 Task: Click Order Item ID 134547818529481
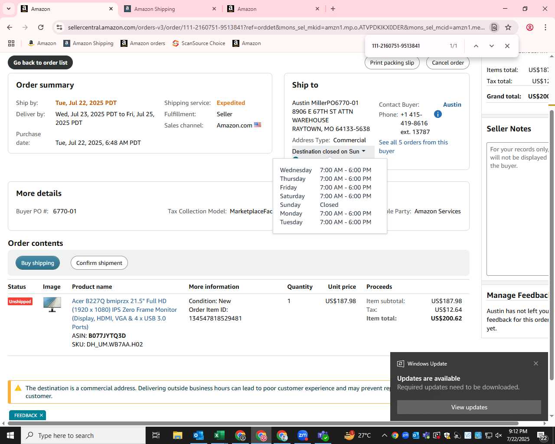(x=215, y=314)
